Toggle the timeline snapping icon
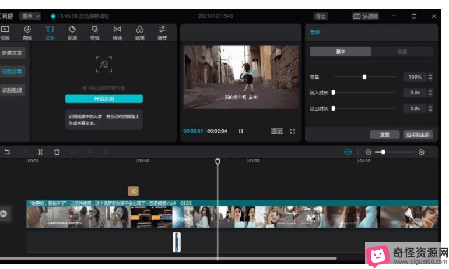Screen dimensions: 449x269 (x=348, y=152)
